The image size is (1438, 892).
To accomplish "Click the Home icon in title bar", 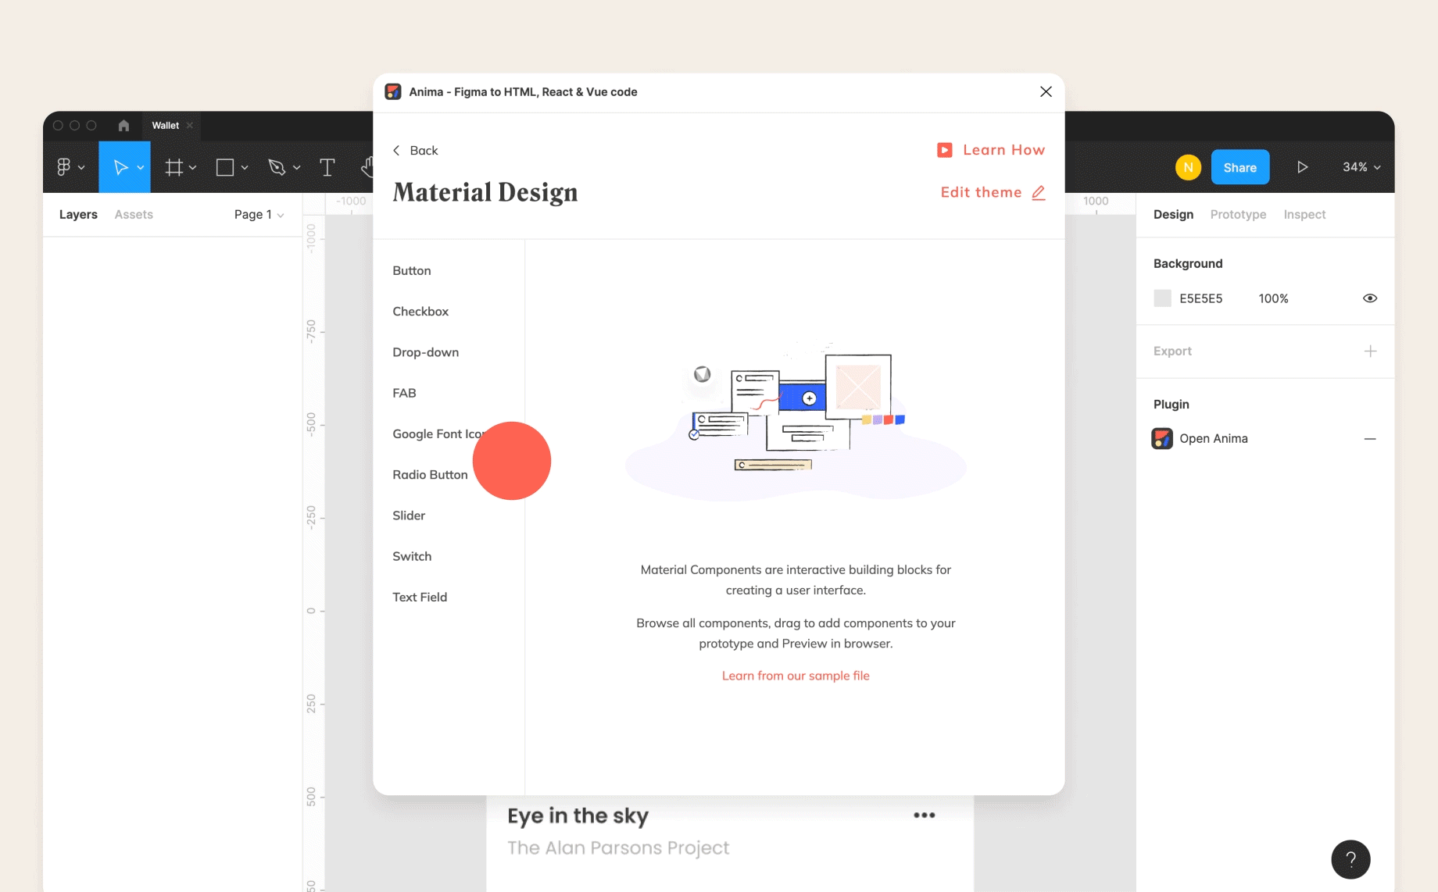I will click(123, 125).
